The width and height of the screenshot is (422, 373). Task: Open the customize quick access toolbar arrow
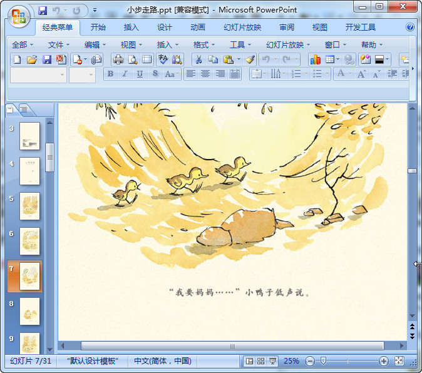coord(95,11)
